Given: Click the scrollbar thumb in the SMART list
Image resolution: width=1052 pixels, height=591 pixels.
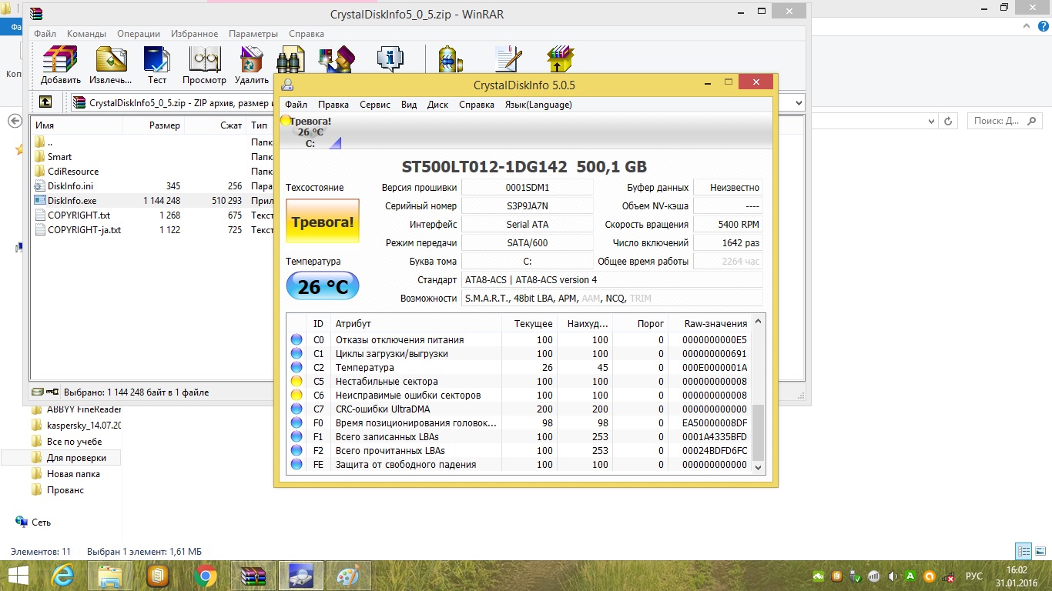Looking at the screenshot, I should pyautogui.click(x=757, y=433).
